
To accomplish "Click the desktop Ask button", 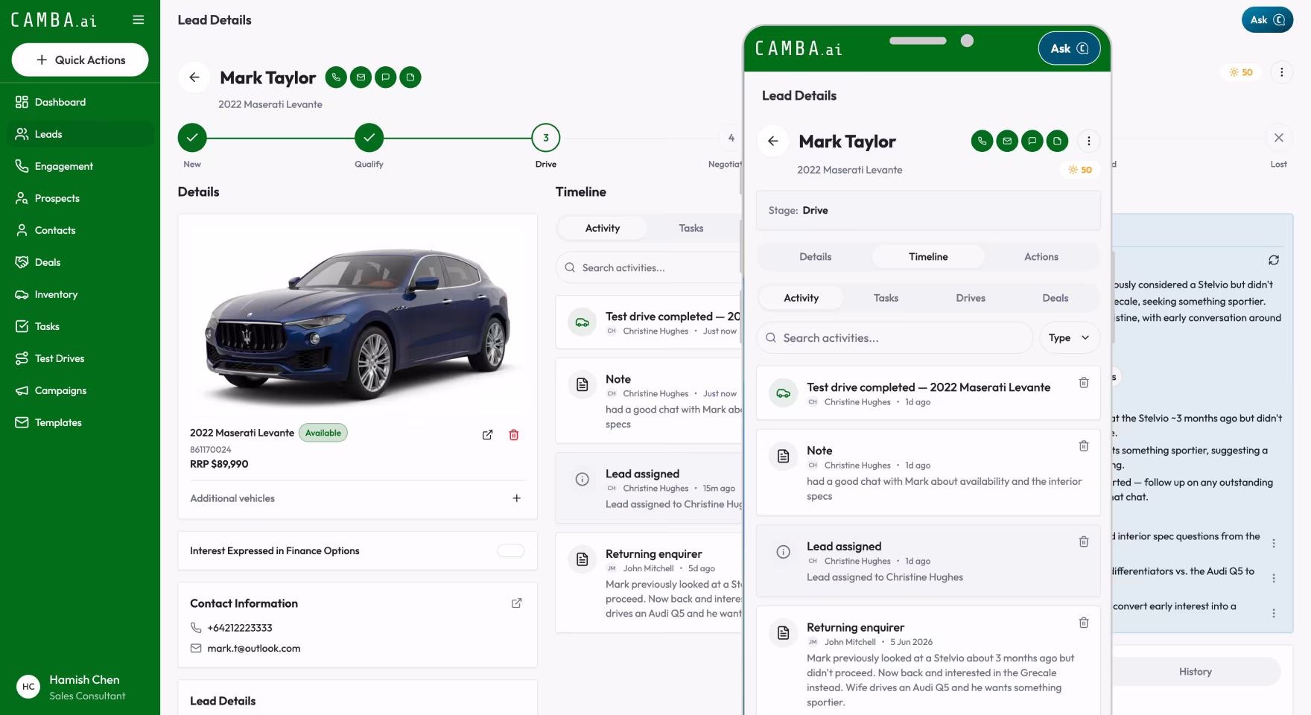I will [x=1267, y=20].
